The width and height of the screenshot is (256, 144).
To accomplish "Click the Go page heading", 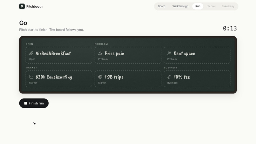I will pos(23,23).
